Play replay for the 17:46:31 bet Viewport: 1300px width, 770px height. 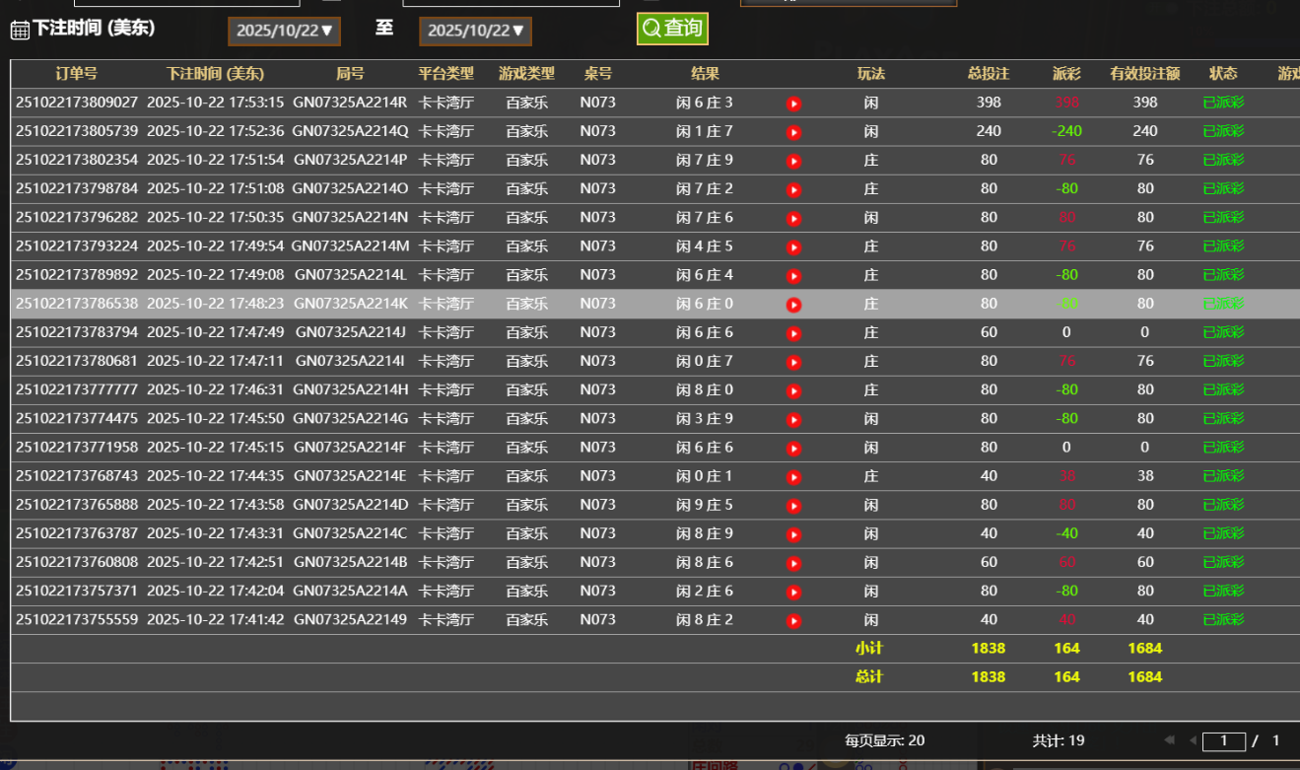pyautogui.click(x=793, y=391)
